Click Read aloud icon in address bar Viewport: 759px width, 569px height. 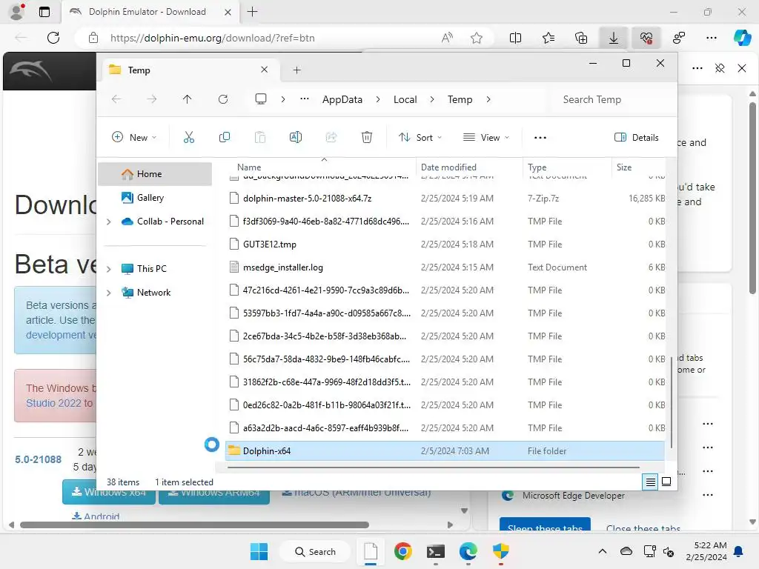447,38
